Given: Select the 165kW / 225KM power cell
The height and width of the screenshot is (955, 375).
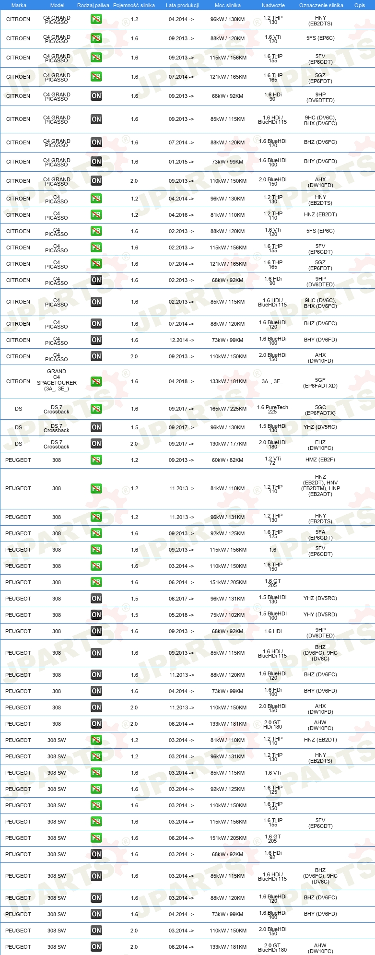Looking at the screenshot, I should tap(228, 409).
